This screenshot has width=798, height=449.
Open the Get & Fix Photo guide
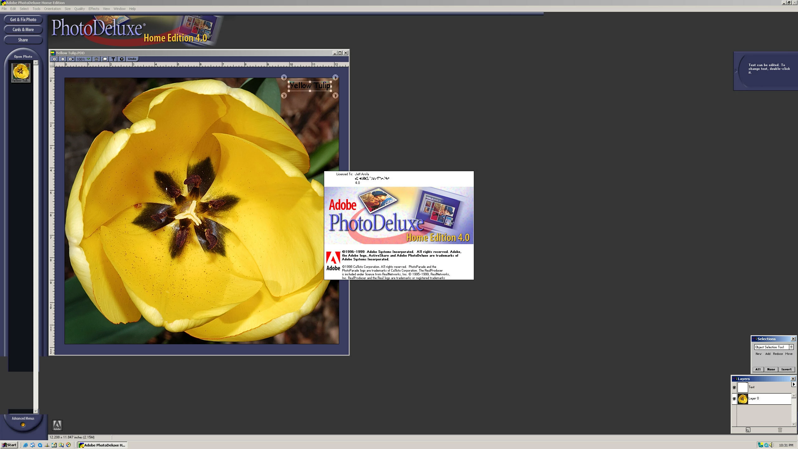click(x=23, y=20)
